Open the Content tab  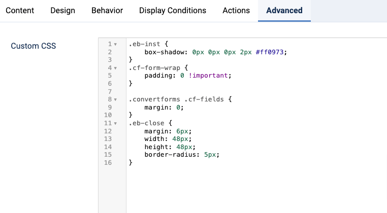tap(20, 11)
